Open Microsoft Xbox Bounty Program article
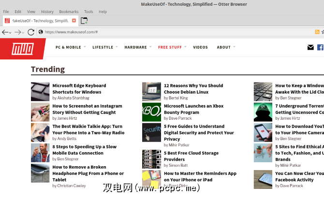 193,109
